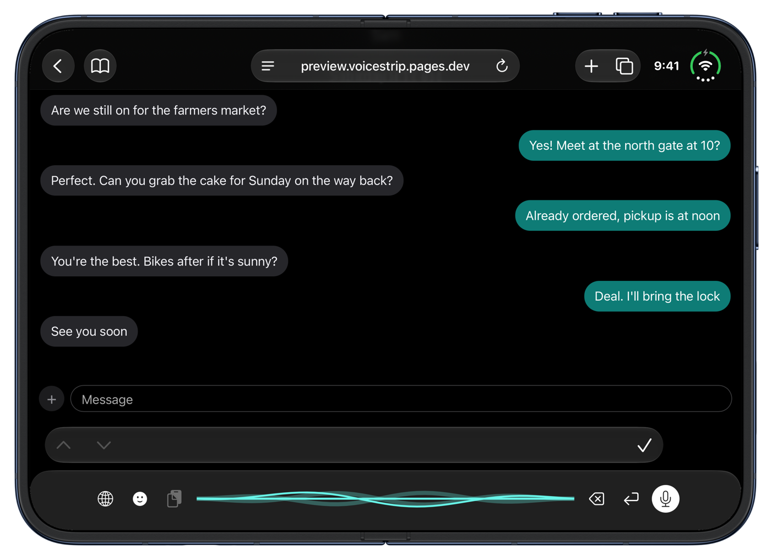Select the 'See you soon' message
771x560 pixels.
tap(89, 331)
